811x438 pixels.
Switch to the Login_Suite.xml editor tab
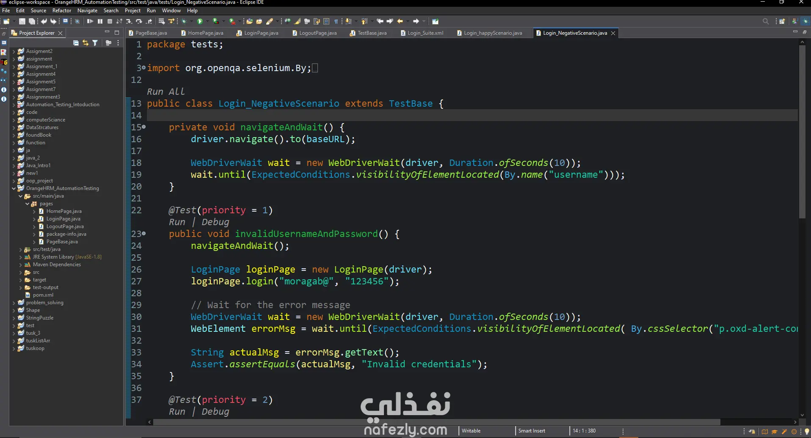coord(422,33)
